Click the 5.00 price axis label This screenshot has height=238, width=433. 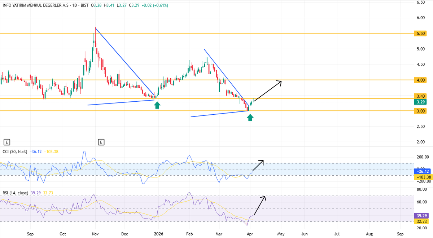tap(420, 49)
